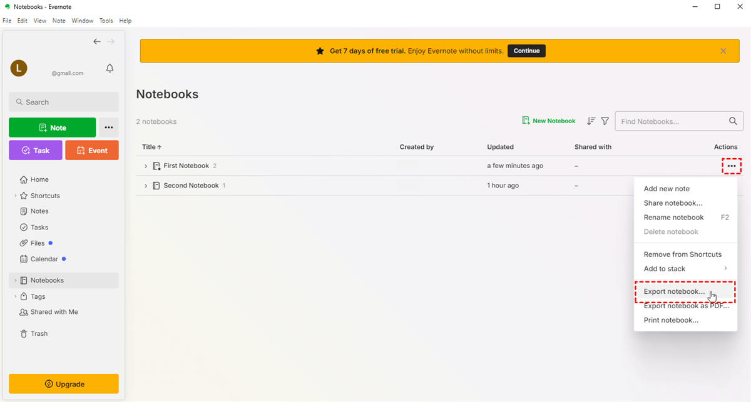Open the Tools menu
This screenshot has width=751, height=402.
(x=106, y=21)
